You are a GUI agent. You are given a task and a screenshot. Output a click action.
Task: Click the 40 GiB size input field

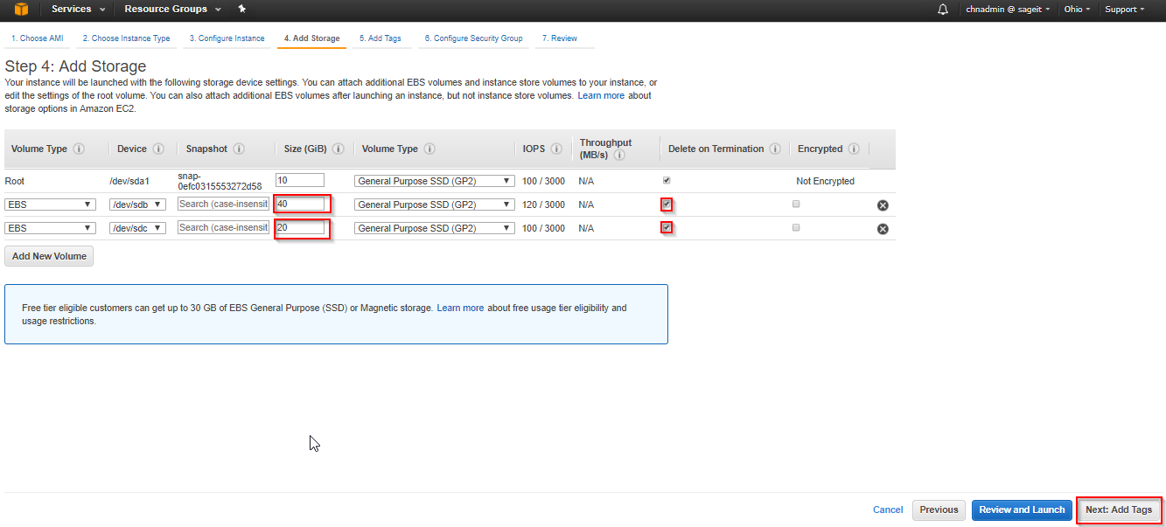pos(300,205)
